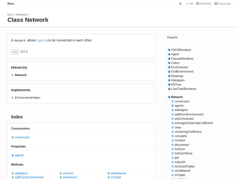The width and height of the screenshot is (238, 179).
Task: Go to flocc home title link
Action: click(11, 4)
